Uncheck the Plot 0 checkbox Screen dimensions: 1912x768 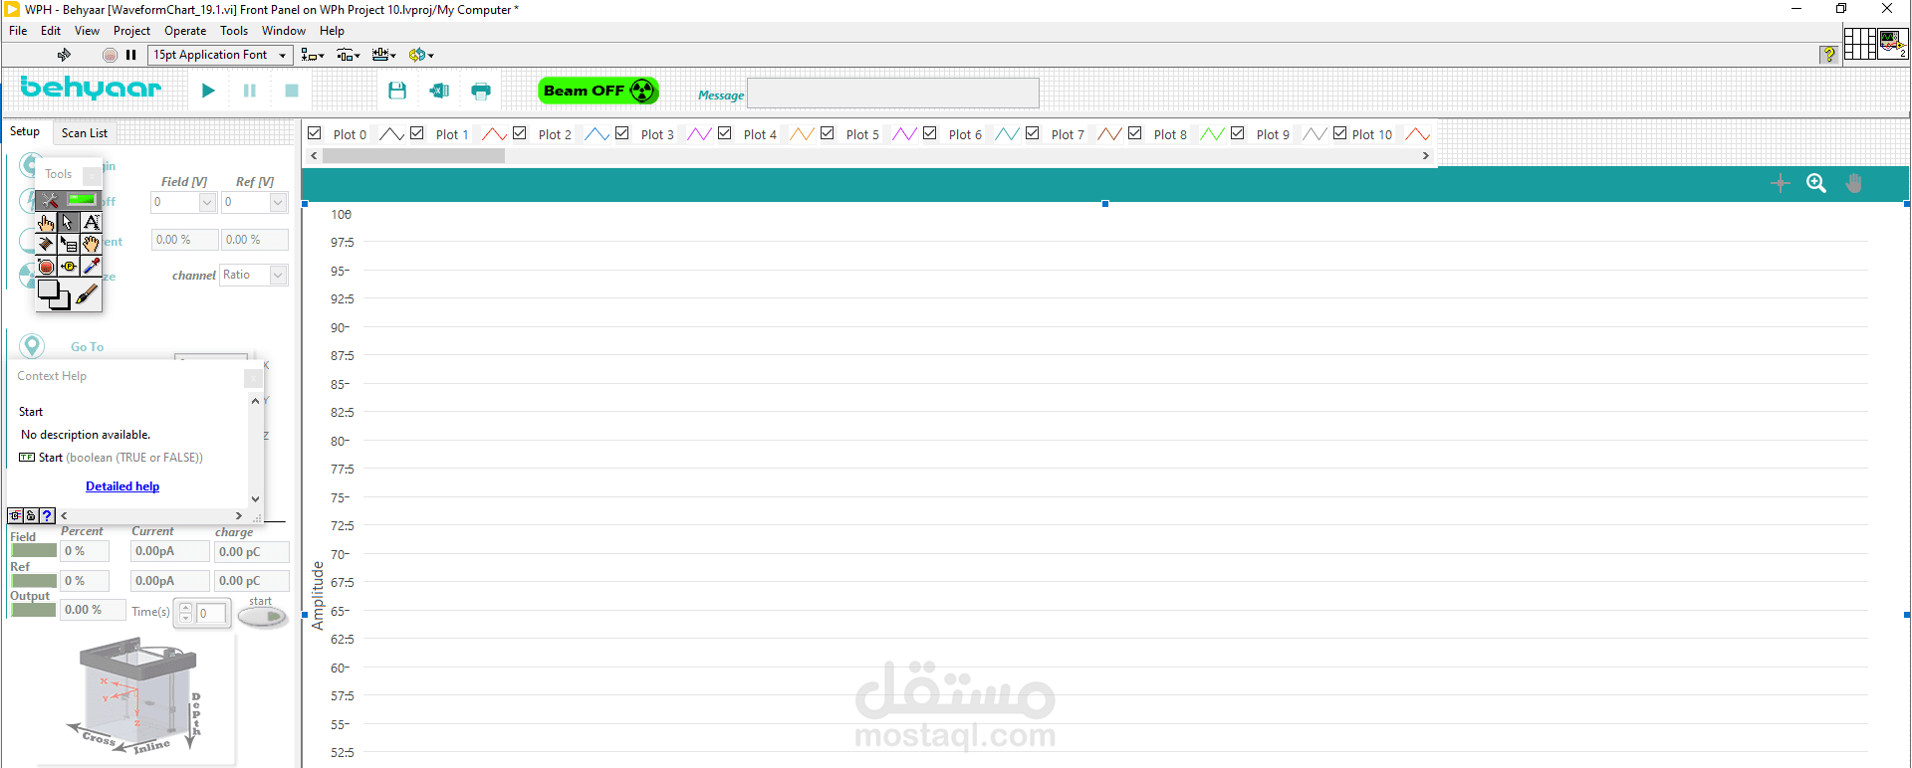[315, 133]
